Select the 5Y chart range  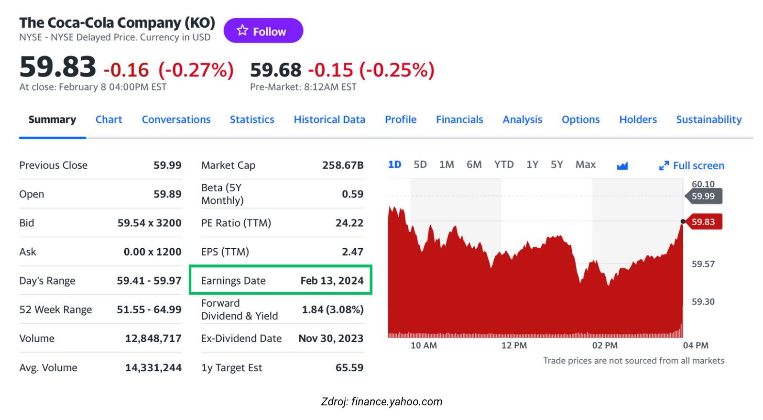556,165
